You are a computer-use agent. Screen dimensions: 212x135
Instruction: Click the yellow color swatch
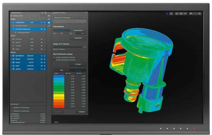[59, 95]
